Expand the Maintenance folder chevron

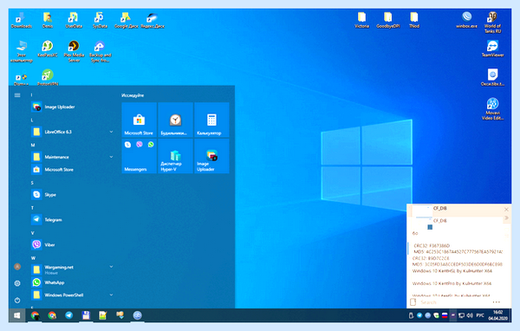(111, 157)
